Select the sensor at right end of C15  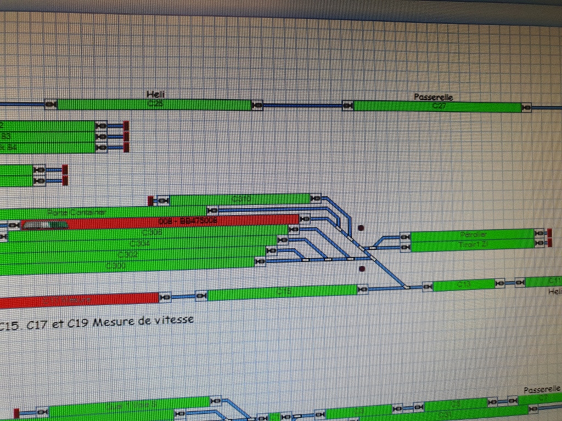362,288
